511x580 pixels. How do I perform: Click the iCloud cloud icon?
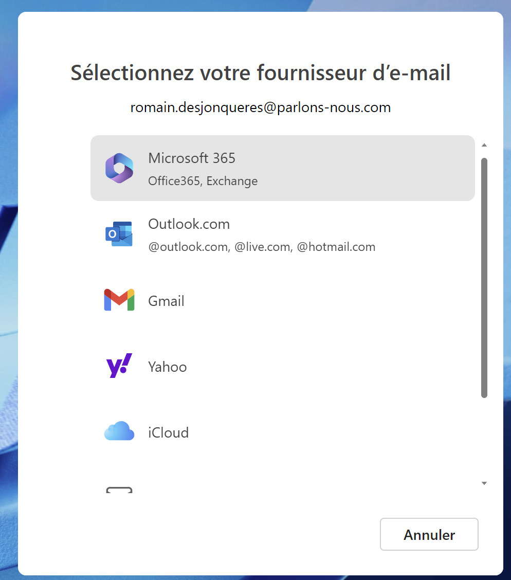click(119, 432)
